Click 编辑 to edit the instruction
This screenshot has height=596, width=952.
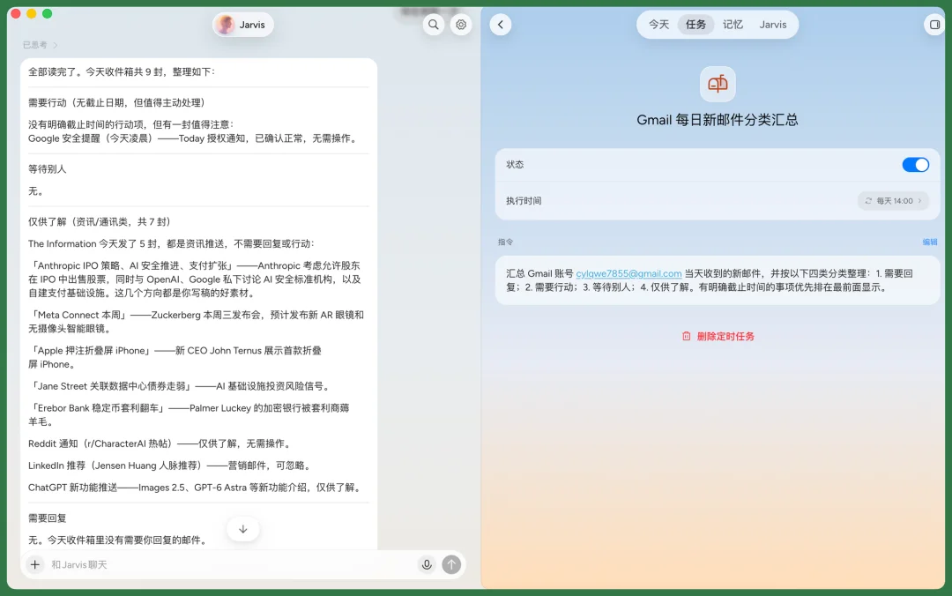tap(930, 242)
